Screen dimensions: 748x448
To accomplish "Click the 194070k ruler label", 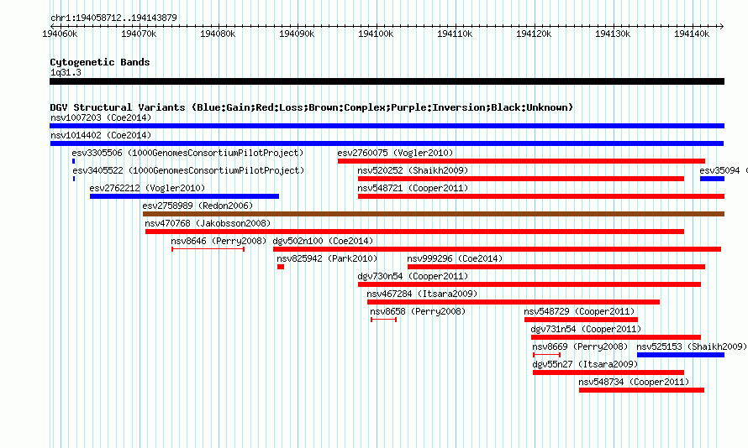I will click(x=139, y=34).
